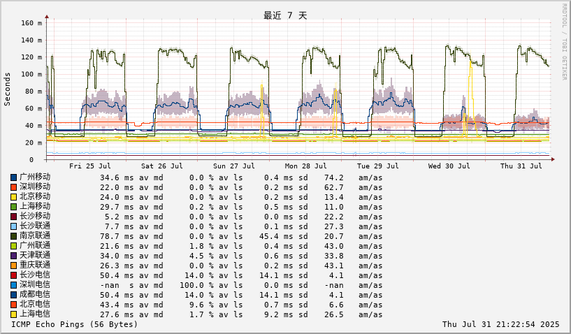The image size is (571, 334).
Task: Click the 广州移动 legend label
Action: coord(35,177)
